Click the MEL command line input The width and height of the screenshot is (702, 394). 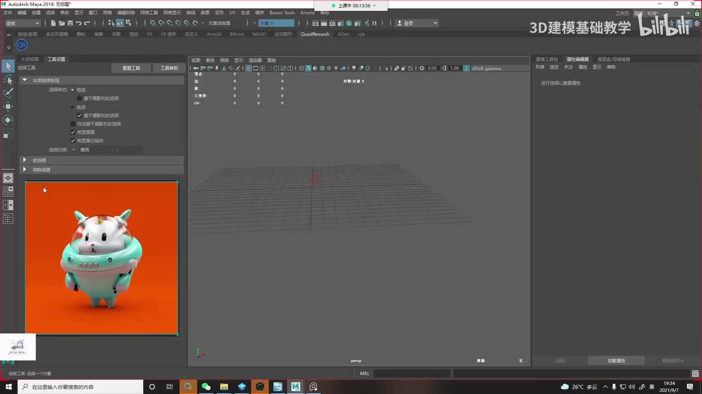click(x=412, y=373)
